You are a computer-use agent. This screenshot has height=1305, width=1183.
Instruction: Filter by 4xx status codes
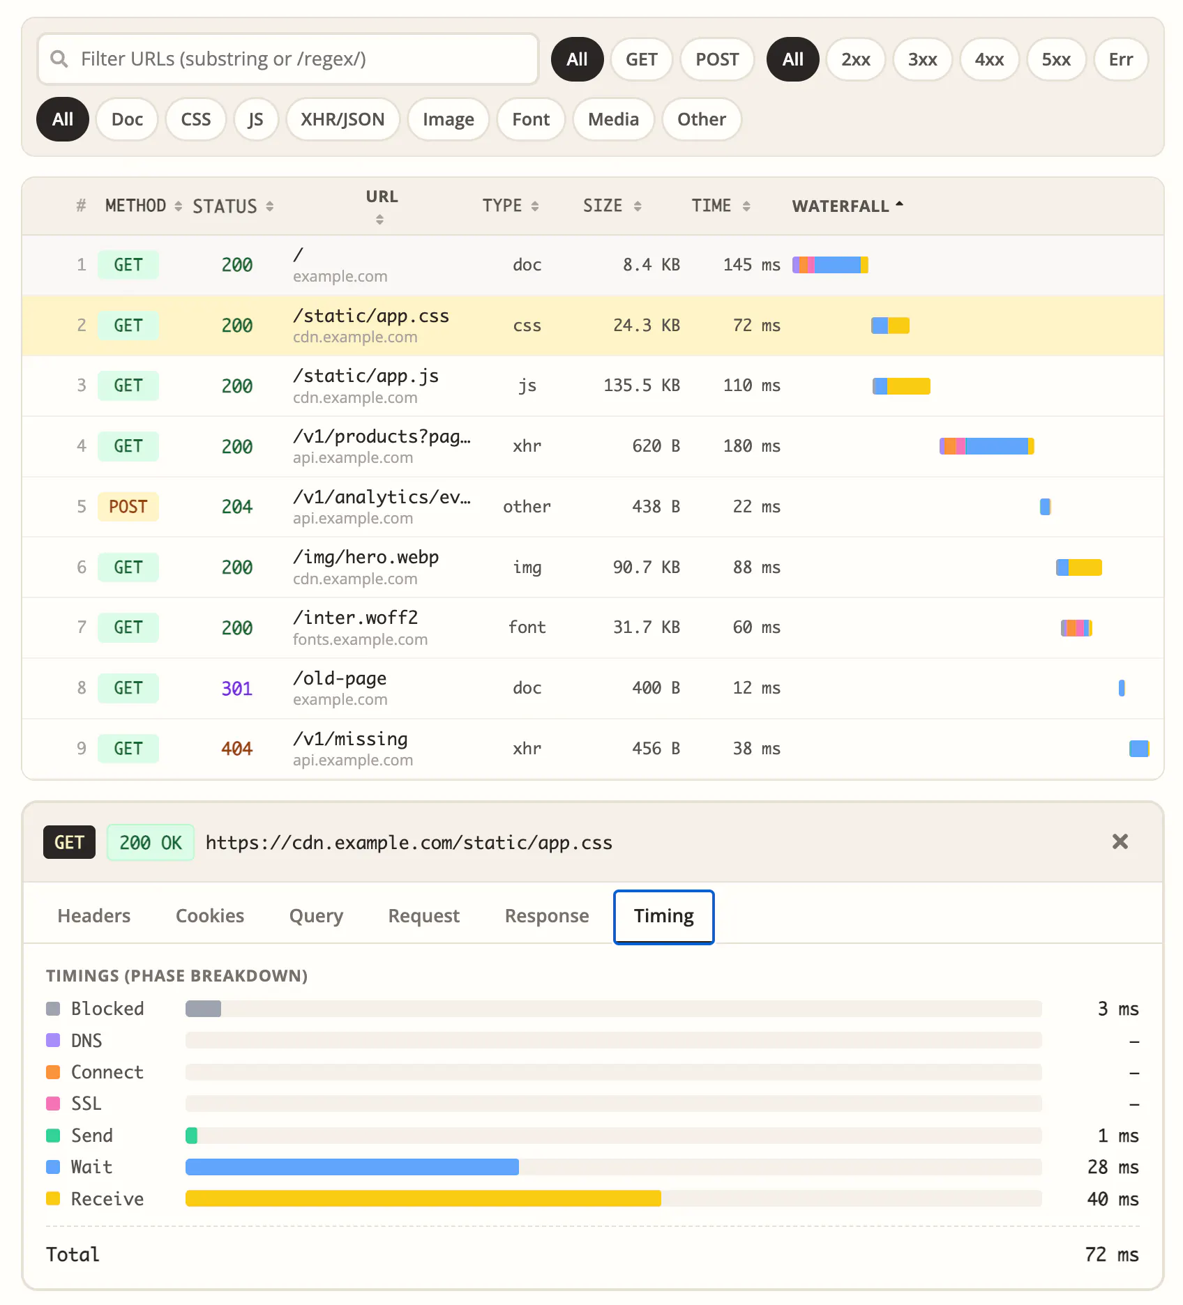click(989, 59)
